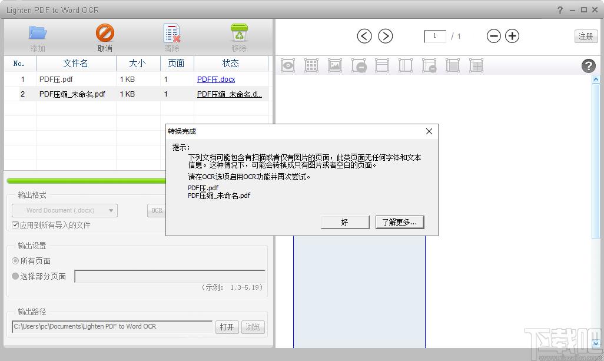Select the merge cells tool icon
This screenshot has width=604, height=361.
(x=453, y=65)
